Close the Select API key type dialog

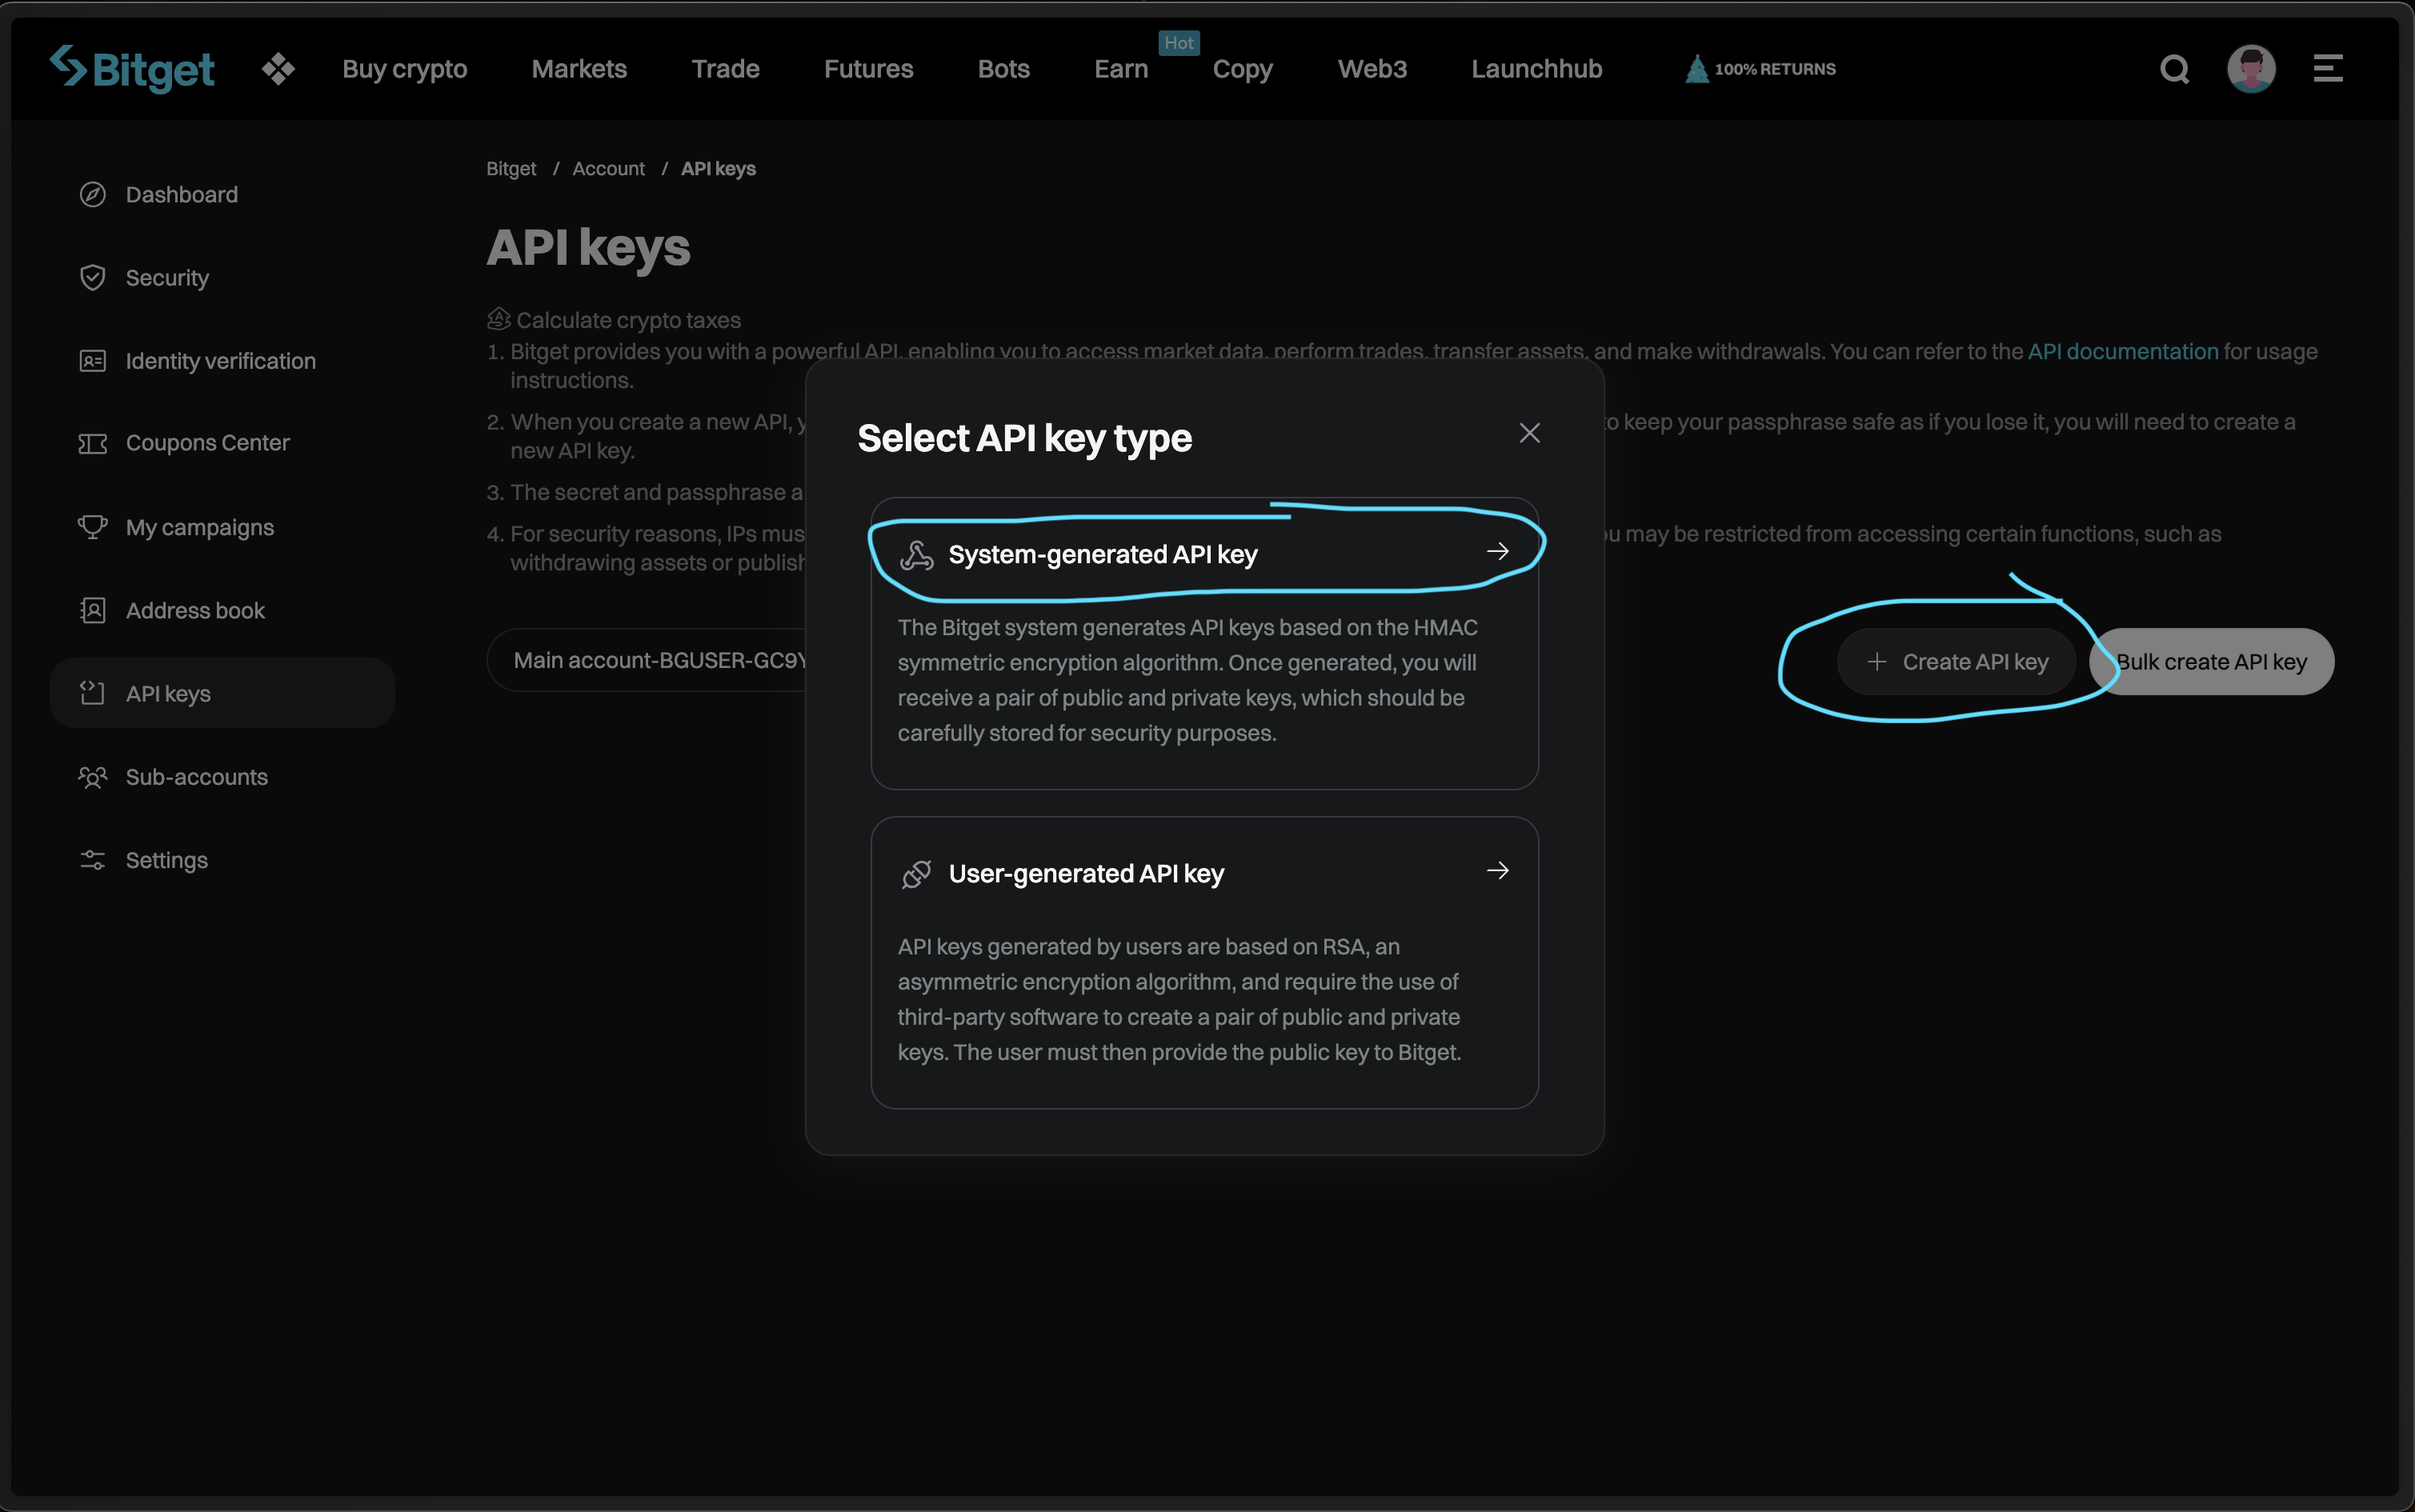[x=1529, y=433]
